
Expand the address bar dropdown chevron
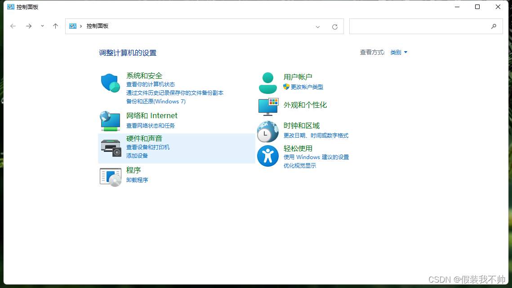[318, 27]
